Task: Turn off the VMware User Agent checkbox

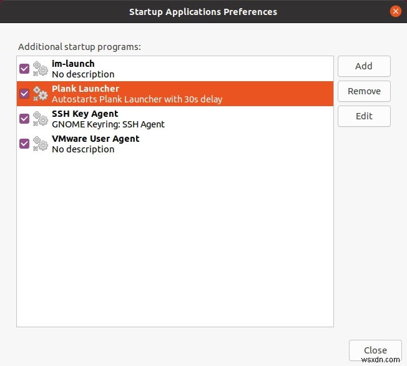Action: tap(24, 144)
